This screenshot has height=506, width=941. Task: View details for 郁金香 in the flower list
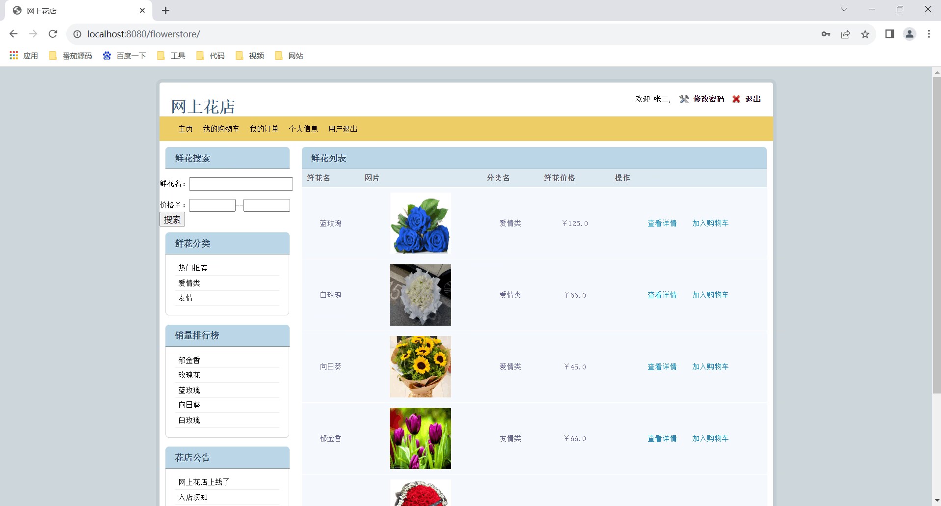(x=662, y=438)
